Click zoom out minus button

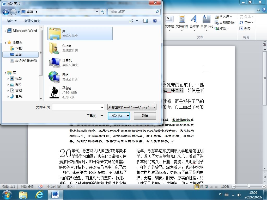point(234,187)
